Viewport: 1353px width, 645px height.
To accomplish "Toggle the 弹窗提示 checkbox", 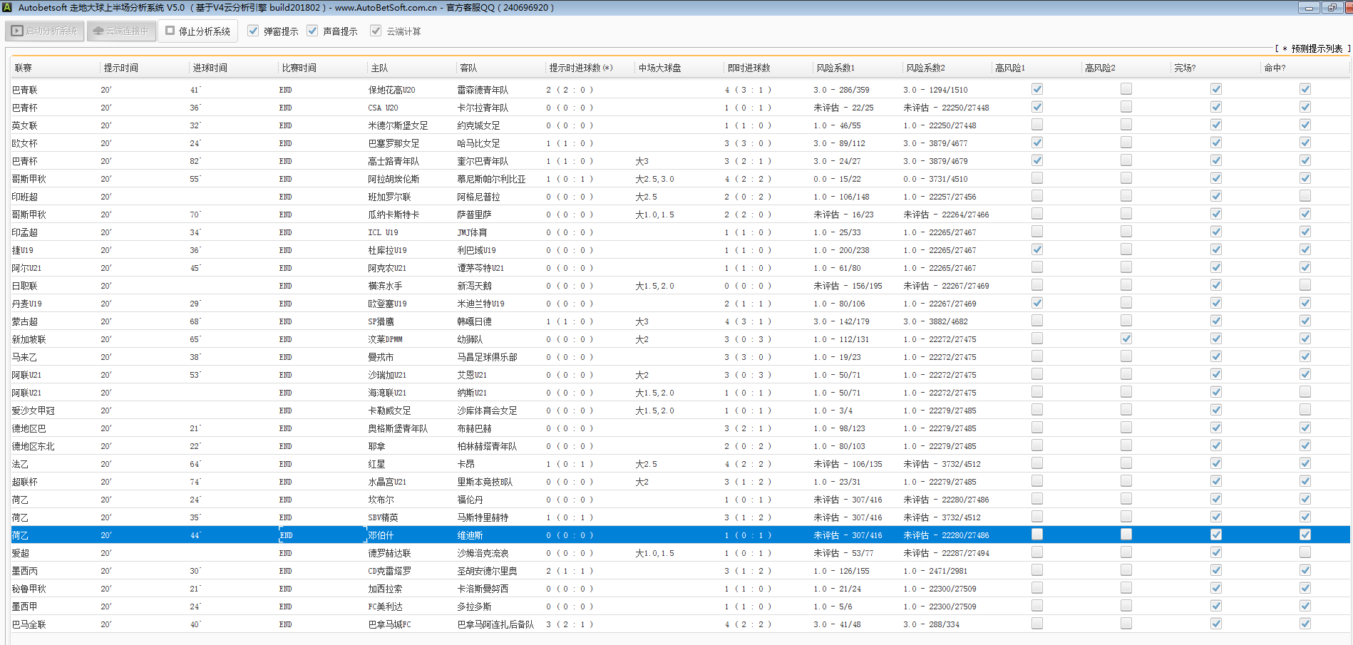I will click(x=253, y=31).
